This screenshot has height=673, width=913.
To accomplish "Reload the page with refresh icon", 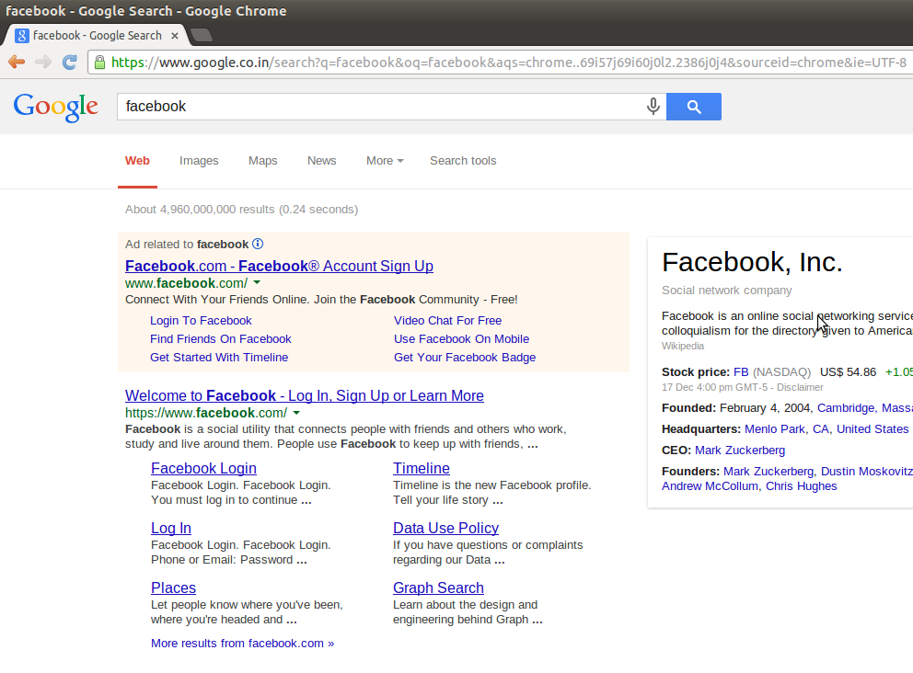I will tap(70, 62).
